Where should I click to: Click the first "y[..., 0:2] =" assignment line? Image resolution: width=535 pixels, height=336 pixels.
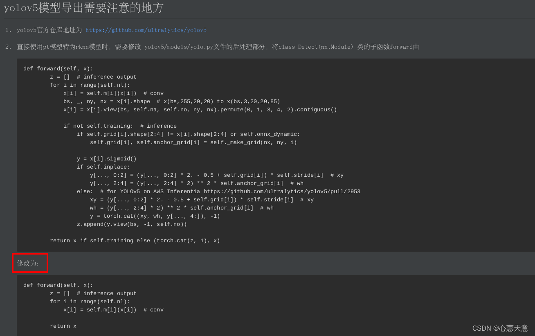point(217,175)
